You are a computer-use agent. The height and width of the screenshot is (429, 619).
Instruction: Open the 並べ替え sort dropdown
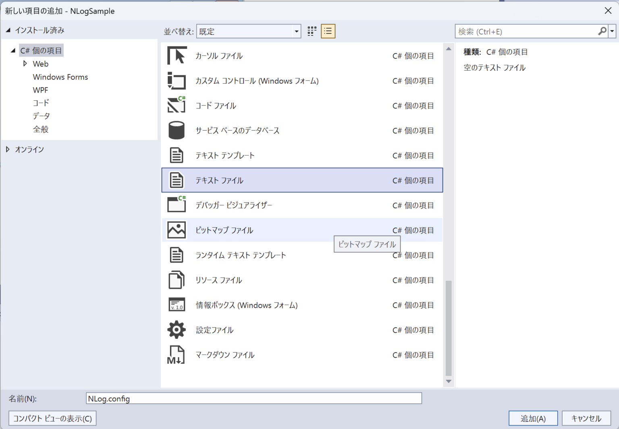click(297, 31)
